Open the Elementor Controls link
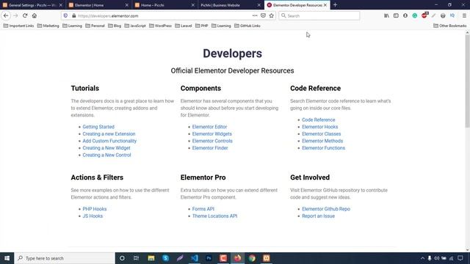The height and width of the screenshot is (264, 470). tap(212, 141)
